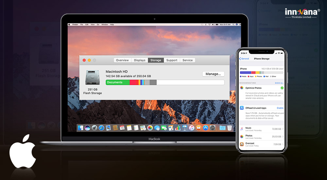Open FaceTime icon in dock

tap(164, 128)
